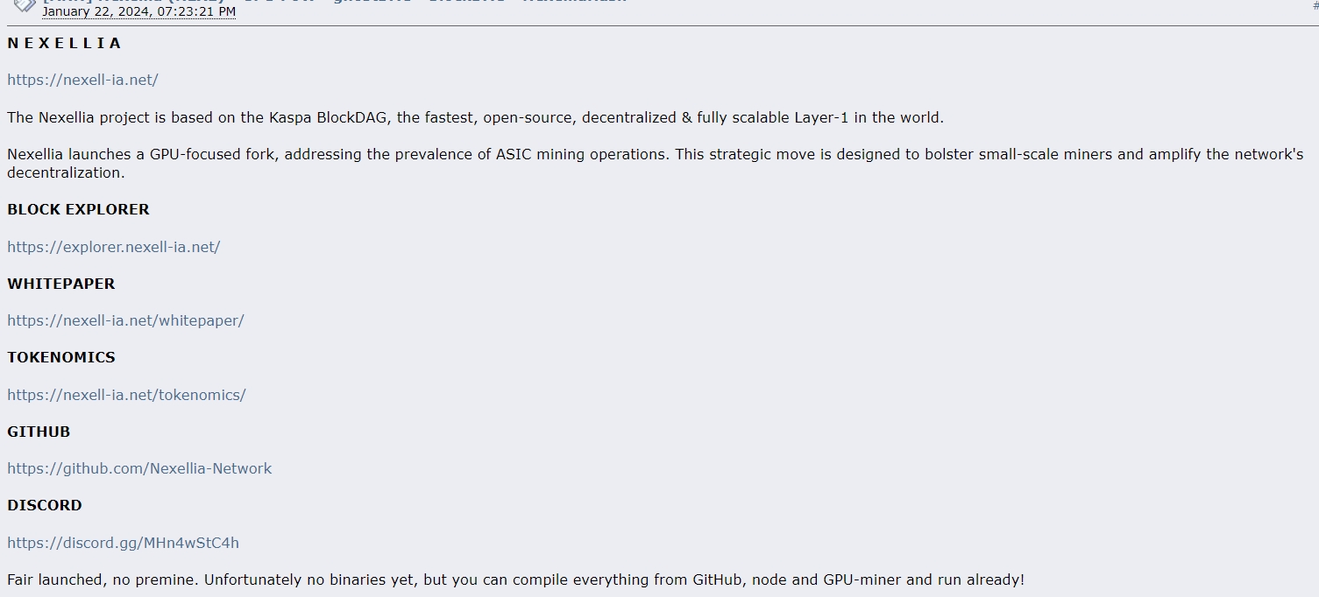1319x597 pixels.
Task: Click the GITHUB heading
Action: point(39,432)
